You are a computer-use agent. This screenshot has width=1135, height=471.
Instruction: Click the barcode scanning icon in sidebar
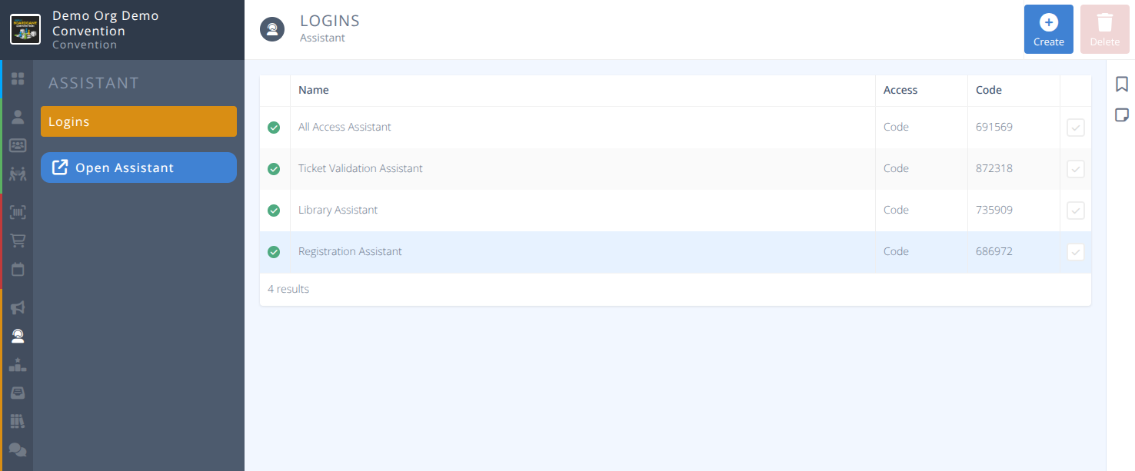(17, 211)
